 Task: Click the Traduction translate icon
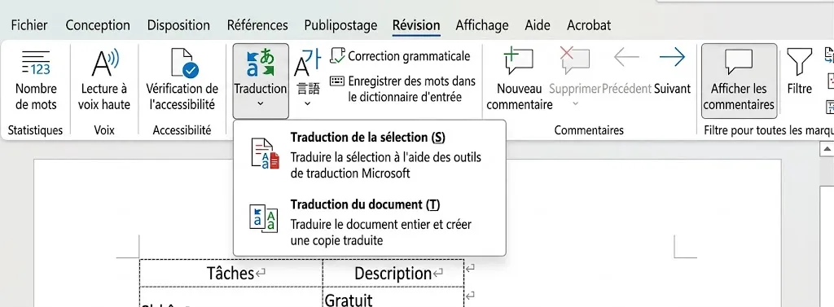point(261,63)
